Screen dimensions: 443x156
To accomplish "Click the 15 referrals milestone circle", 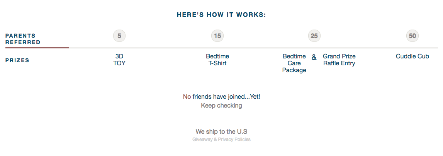I will pyautogui.click(x=217, y=36).
